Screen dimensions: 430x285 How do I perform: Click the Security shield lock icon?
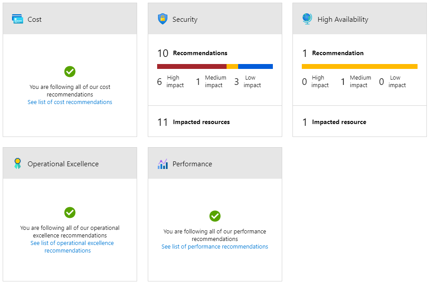click(162, 19)
